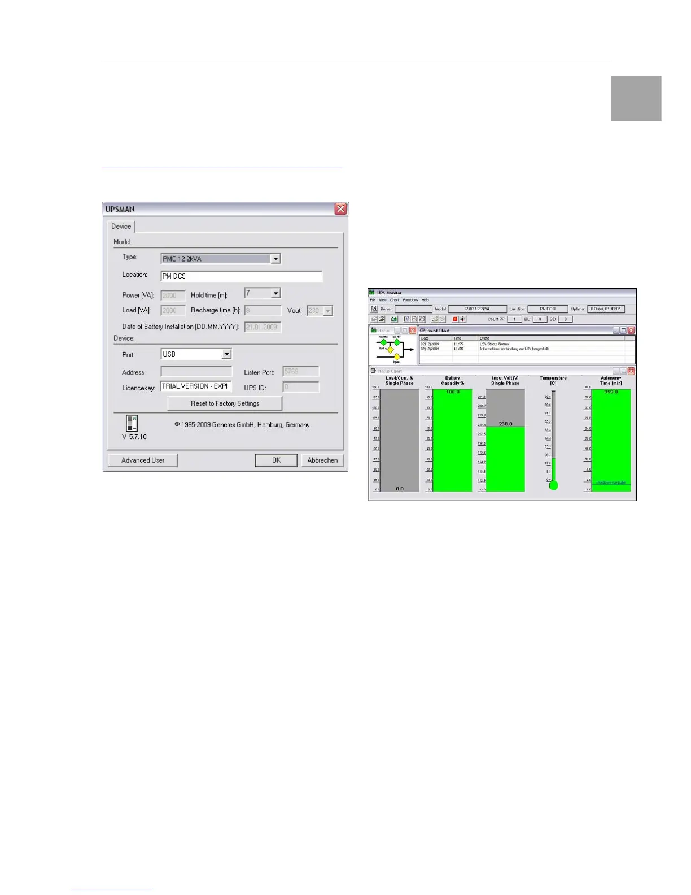The image size is (691, 895).
Task: Close the Event Chart window
Action: [x=631, y=331]
